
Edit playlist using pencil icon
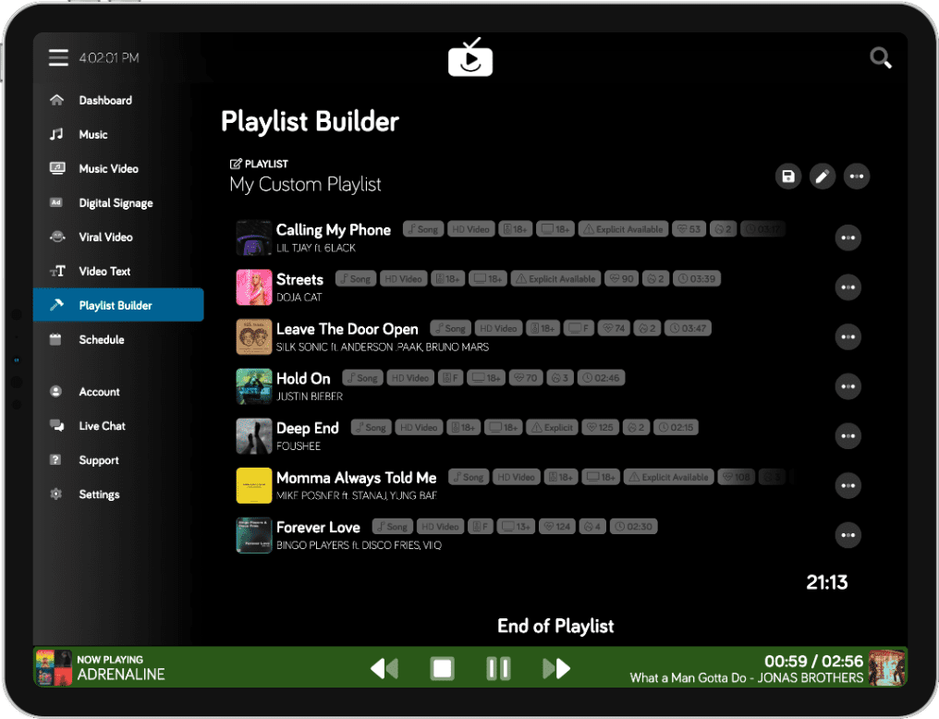[x=823, y=176]
